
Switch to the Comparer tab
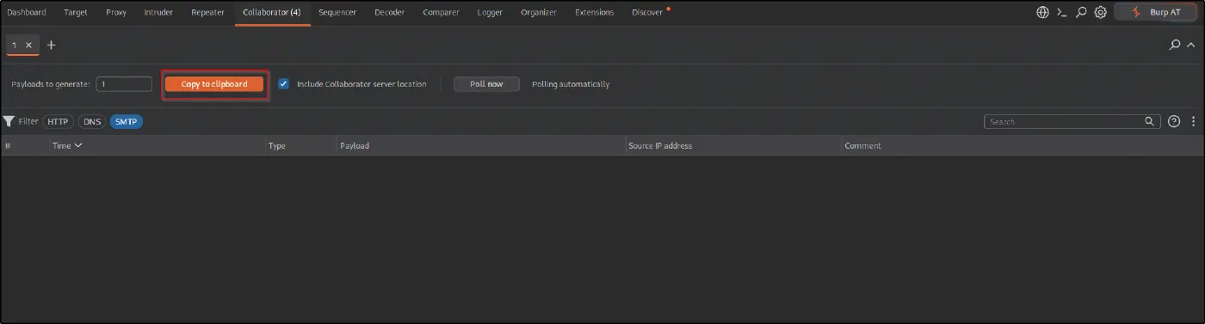point(441,12)
